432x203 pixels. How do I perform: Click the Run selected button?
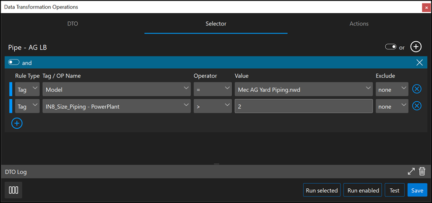322,190
